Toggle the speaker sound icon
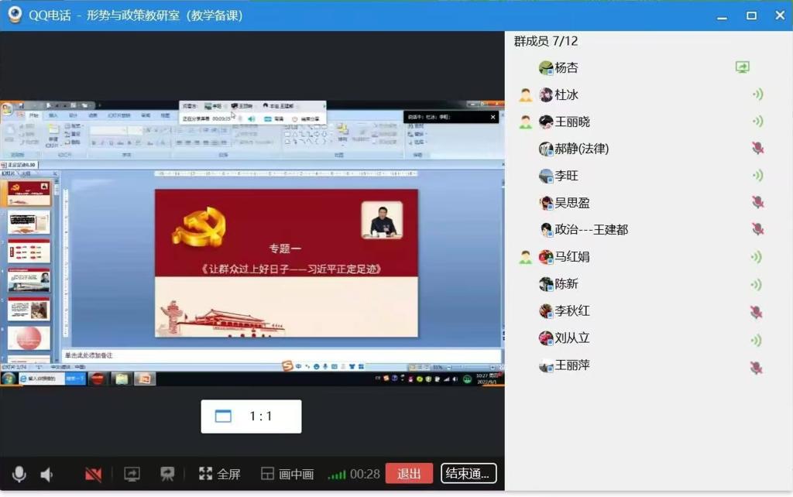This screenshot has height=497, width=793. tap(47, 474)
